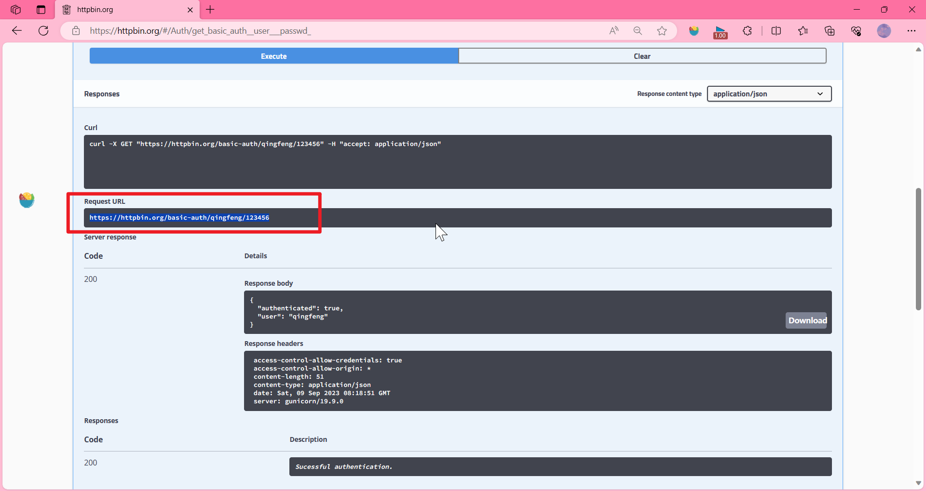Click the content-length: 51 header
The image size is (926, 491).
[x=289, y=377]
